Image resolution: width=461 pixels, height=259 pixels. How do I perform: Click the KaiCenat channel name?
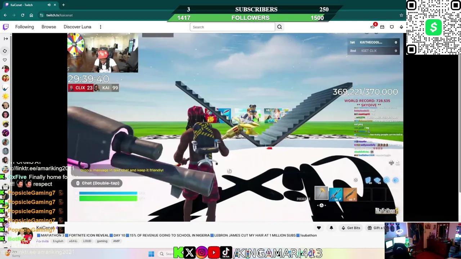[x=45, y=228]
